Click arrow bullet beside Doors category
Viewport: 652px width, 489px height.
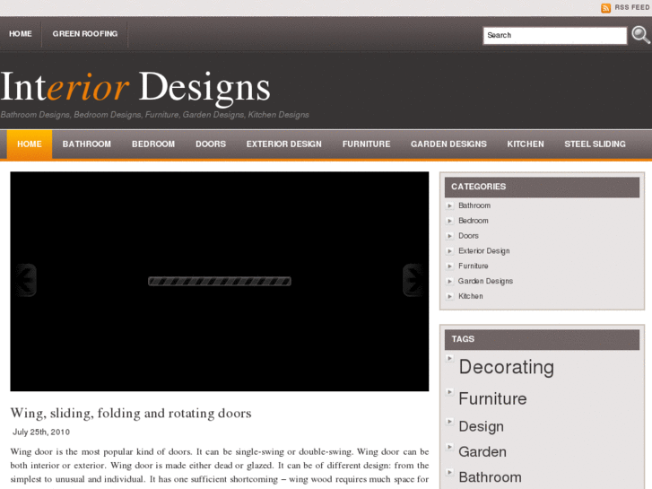coord(449,236)
